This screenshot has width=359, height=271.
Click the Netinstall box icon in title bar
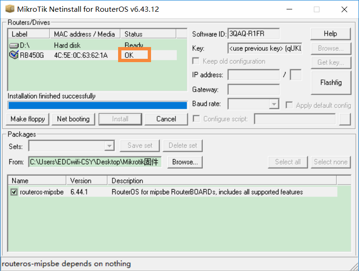tap(10, 9)
